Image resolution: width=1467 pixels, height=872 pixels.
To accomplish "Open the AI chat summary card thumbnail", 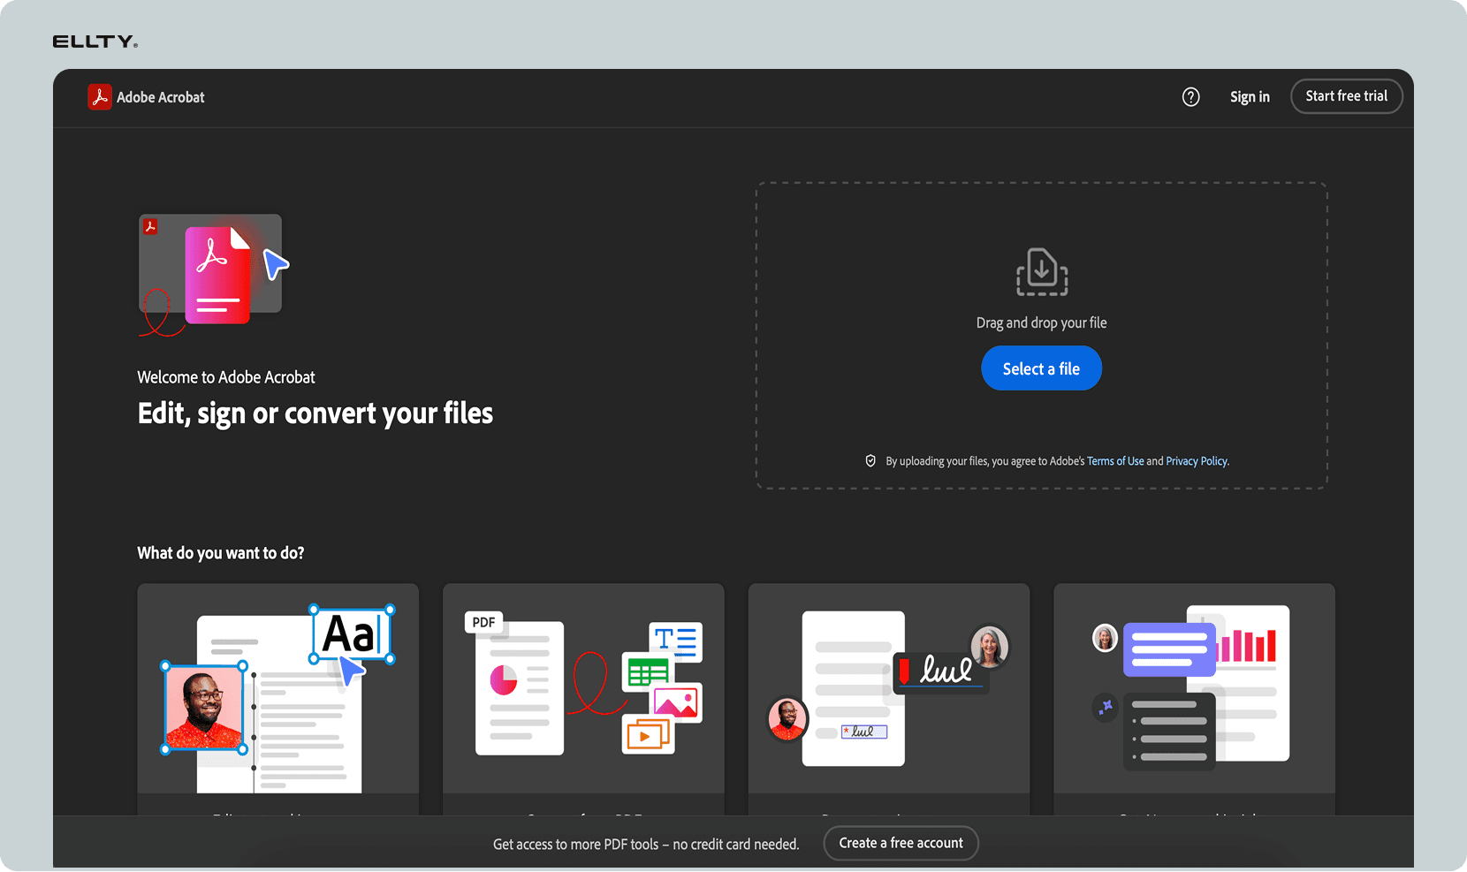I will pos(1194,688).
